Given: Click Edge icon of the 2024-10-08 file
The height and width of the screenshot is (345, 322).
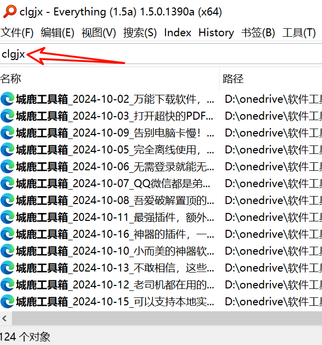Looking at the screenshot, I should pyautogui.click(x=8, y=201).
